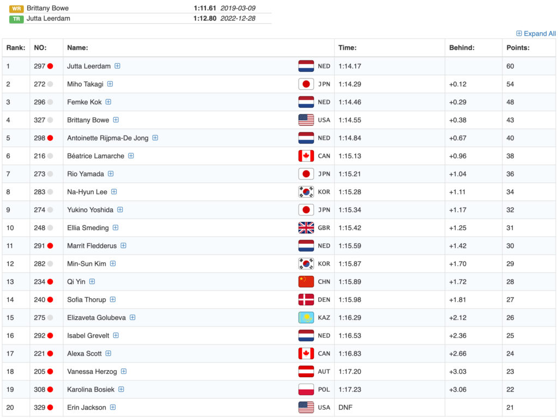
Task: Click the China flag in Qi Yin's row
Action: pyautogui.click(x=306, y=282)
